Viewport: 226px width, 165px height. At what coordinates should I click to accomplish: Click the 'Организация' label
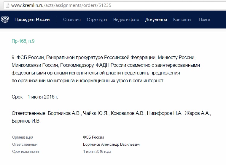coord(23,137)
